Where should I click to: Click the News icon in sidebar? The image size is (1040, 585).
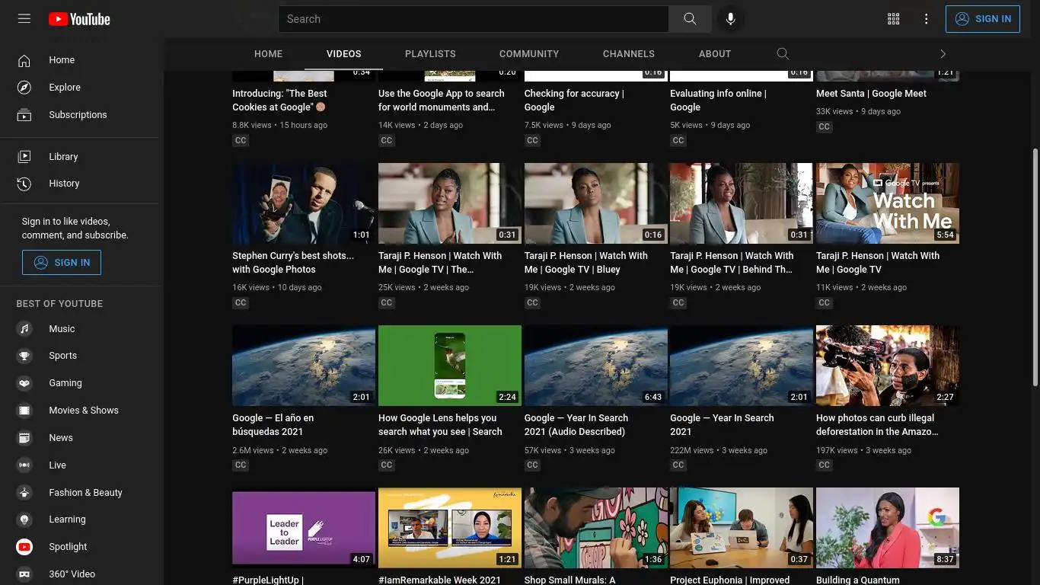click(x=24, y=438)
